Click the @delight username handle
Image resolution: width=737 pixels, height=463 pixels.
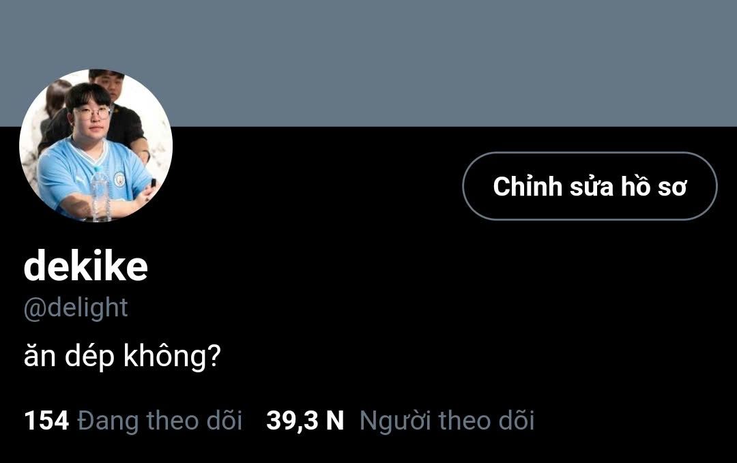pyautogui.click(x=76, y=308)
